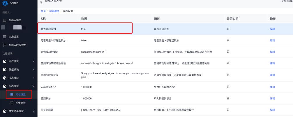Viewport: 293px width, 117px height.
Task: Open the 问卷设置 menu item
Action: click(20, 95)
